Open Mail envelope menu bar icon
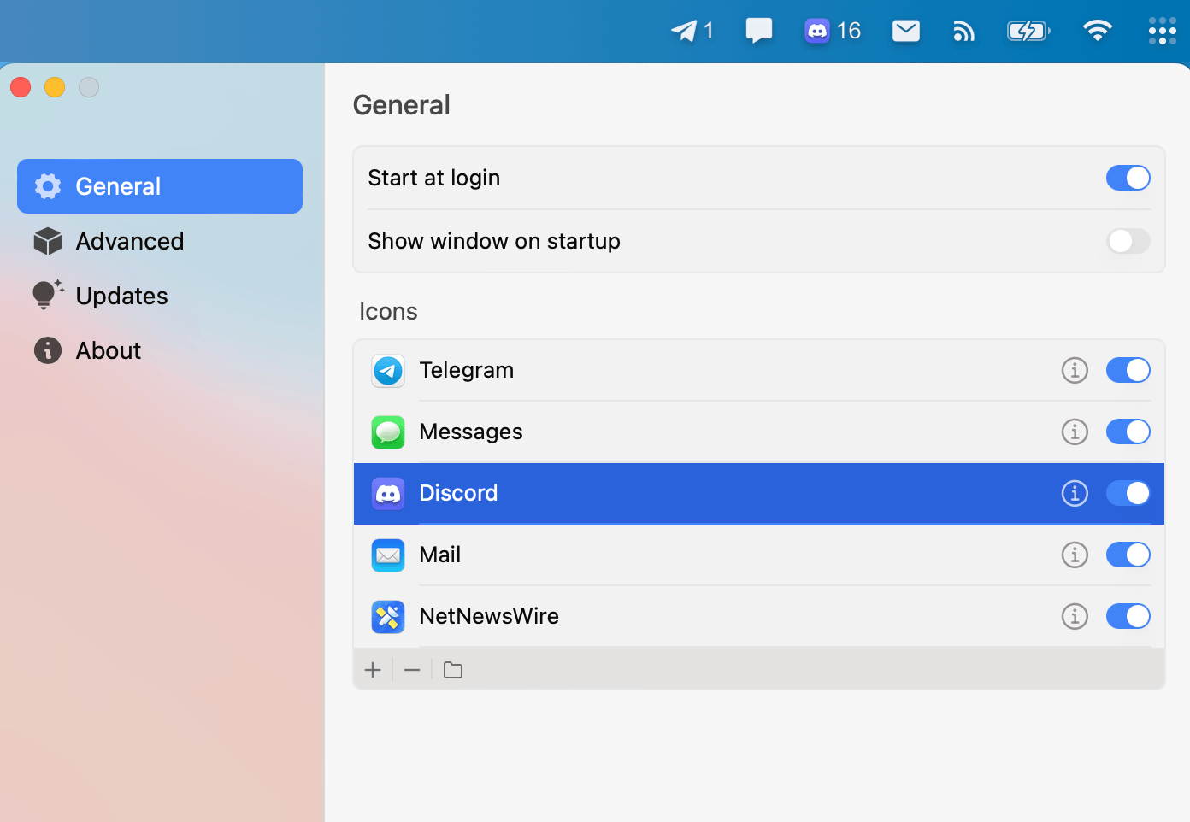Viewport: 1190px width, 822px height. [x=906, y=32]
